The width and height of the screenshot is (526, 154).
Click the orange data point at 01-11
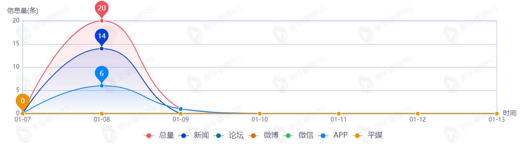[339, 114]
